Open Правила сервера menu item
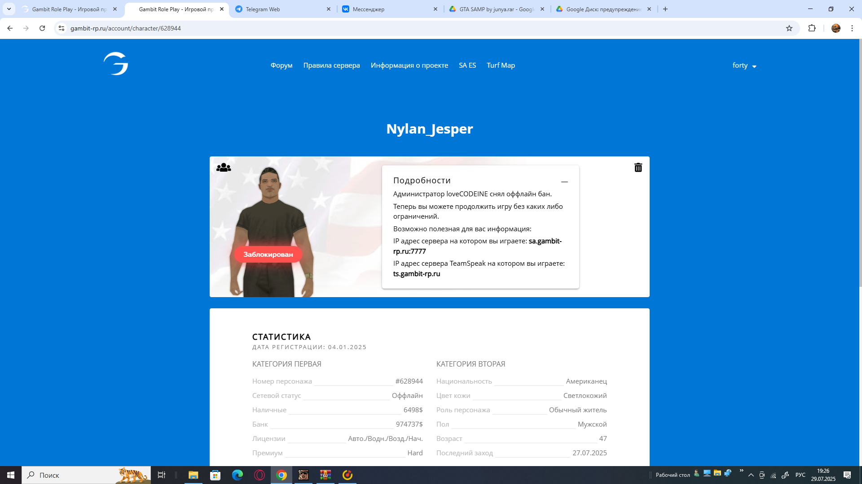 pos(331,65)
